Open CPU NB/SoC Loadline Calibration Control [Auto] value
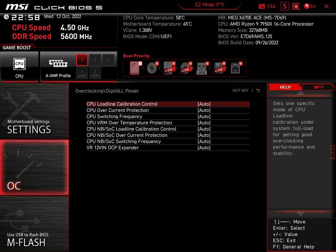The width and height of the screenshot is (336, 252). [x=204, y=129]
